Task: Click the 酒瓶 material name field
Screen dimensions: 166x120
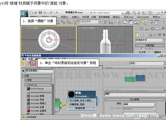Action: [135, 94]
